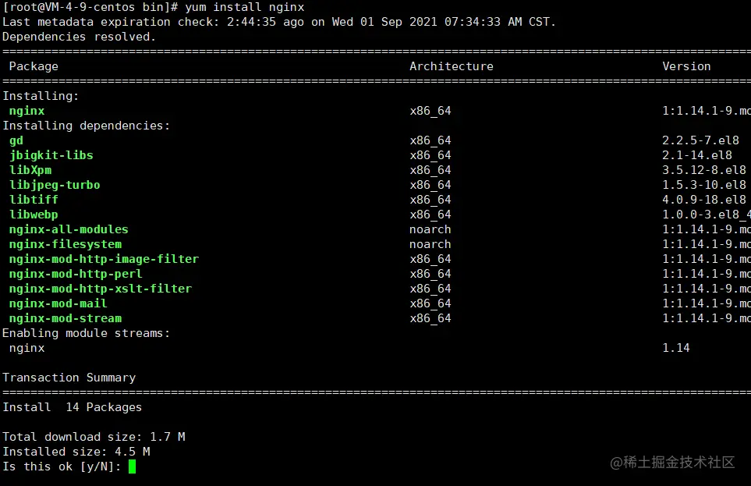
Task: Click the 'Package' column header
Action: [x=34, y=66]
